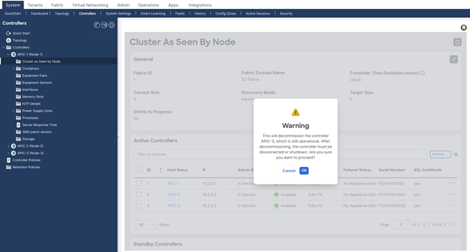Screen dimensions: 470x252
Task: Click the settings gear next to Actions
Action: pyautogui.click(x=455, y=155)
